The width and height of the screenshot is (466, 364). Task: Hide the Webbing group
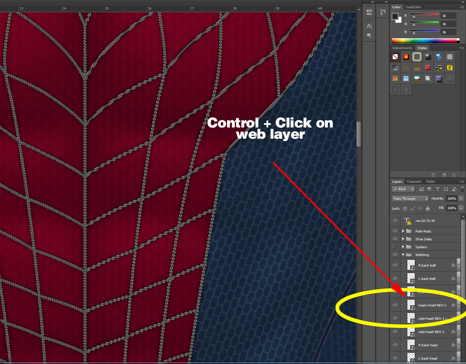click(395, 255)
